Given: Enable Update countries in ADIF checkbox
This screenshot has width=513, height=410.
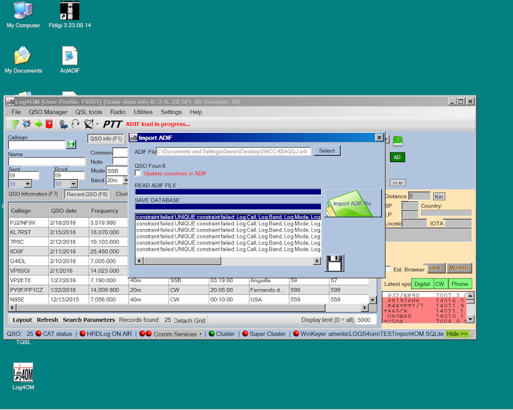Looking at the screenshot, I should pos(138,173).
